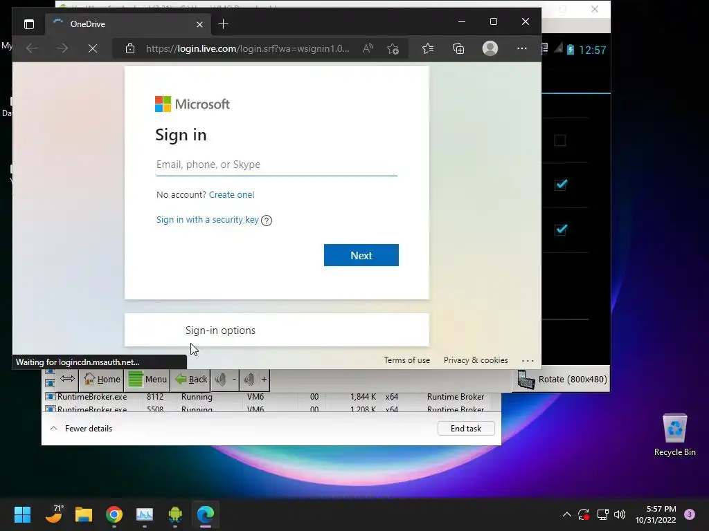Open Edge Settings and more menu
Viewport: 709px width, 531px height.
[x=522, y=48]
